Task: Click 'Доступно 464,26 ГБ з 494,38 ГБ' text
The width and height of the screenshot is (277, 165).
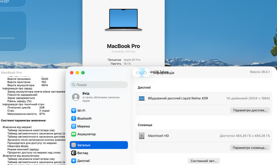Action: click(x=245, y=136)
